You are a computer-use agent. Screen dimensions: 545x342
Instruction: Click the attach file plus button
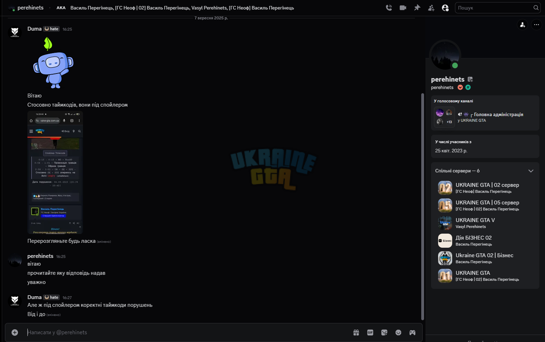point(15,332)
